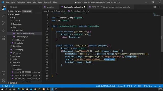Open the Run menu
This screenshot has width=163, height=91.
(40, 2)
